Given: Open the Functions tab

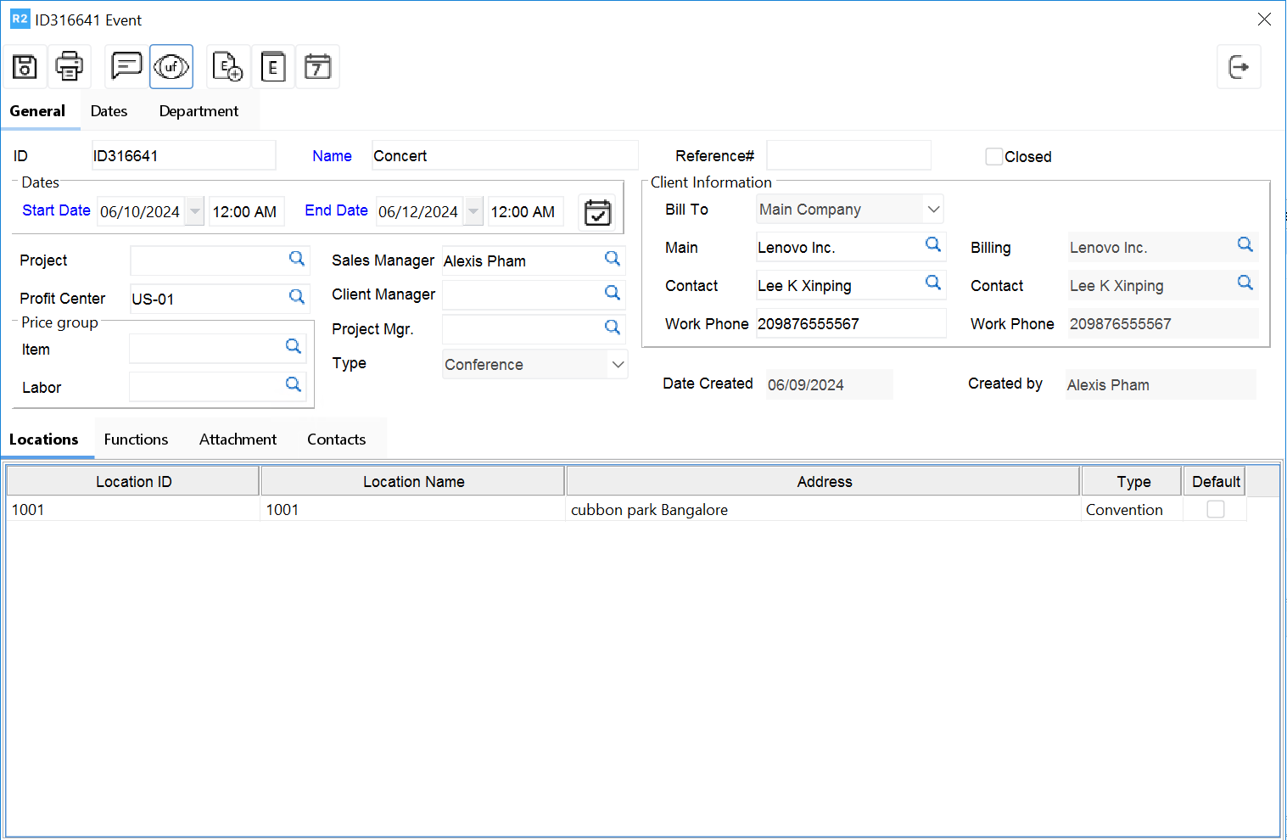Looking at the screenshot, I should point(136,440).
